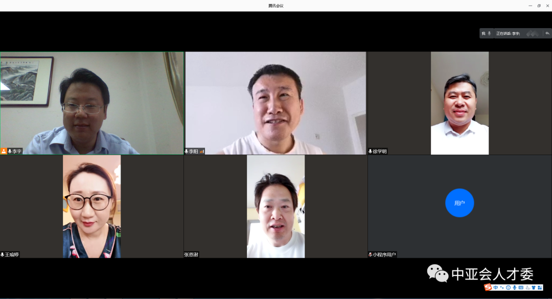Toggle my microphone next to 我
Image resolution: width=552 pixels, height=299 pixels.
(489, 34)
